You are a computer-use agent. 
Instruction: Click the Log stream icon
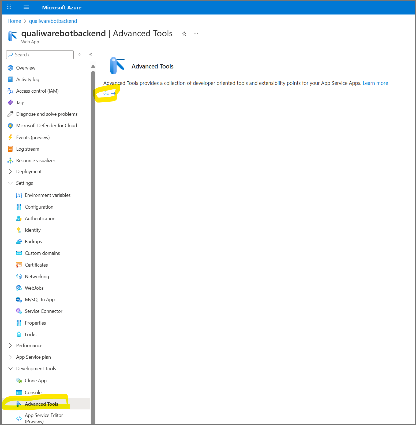10,149
